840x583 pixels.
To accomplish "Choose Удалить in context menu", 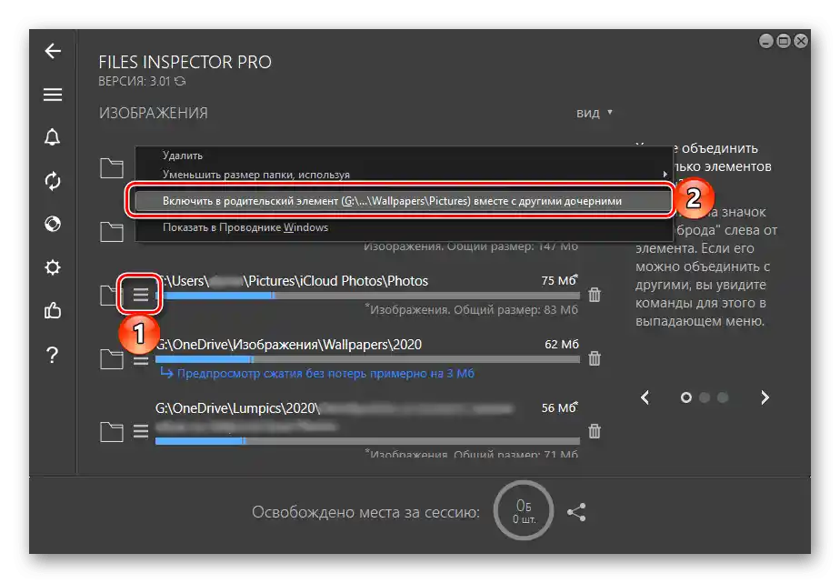I will 183,156.
